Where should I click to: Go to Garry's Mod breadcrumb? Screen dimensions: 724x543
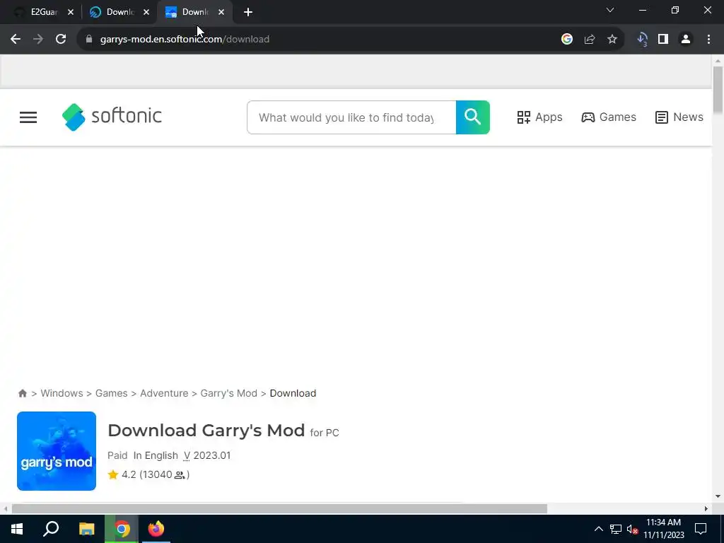228,393
